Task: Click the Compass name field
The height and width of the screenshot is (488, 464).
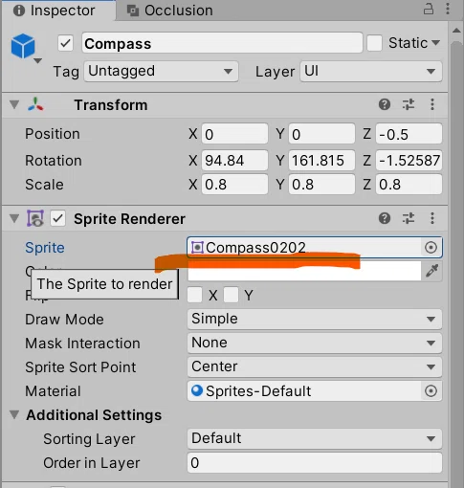Action: pyautogui.click(x=222, y=43)
